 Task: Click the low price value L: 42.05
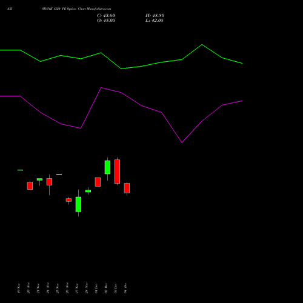point(155,21)
